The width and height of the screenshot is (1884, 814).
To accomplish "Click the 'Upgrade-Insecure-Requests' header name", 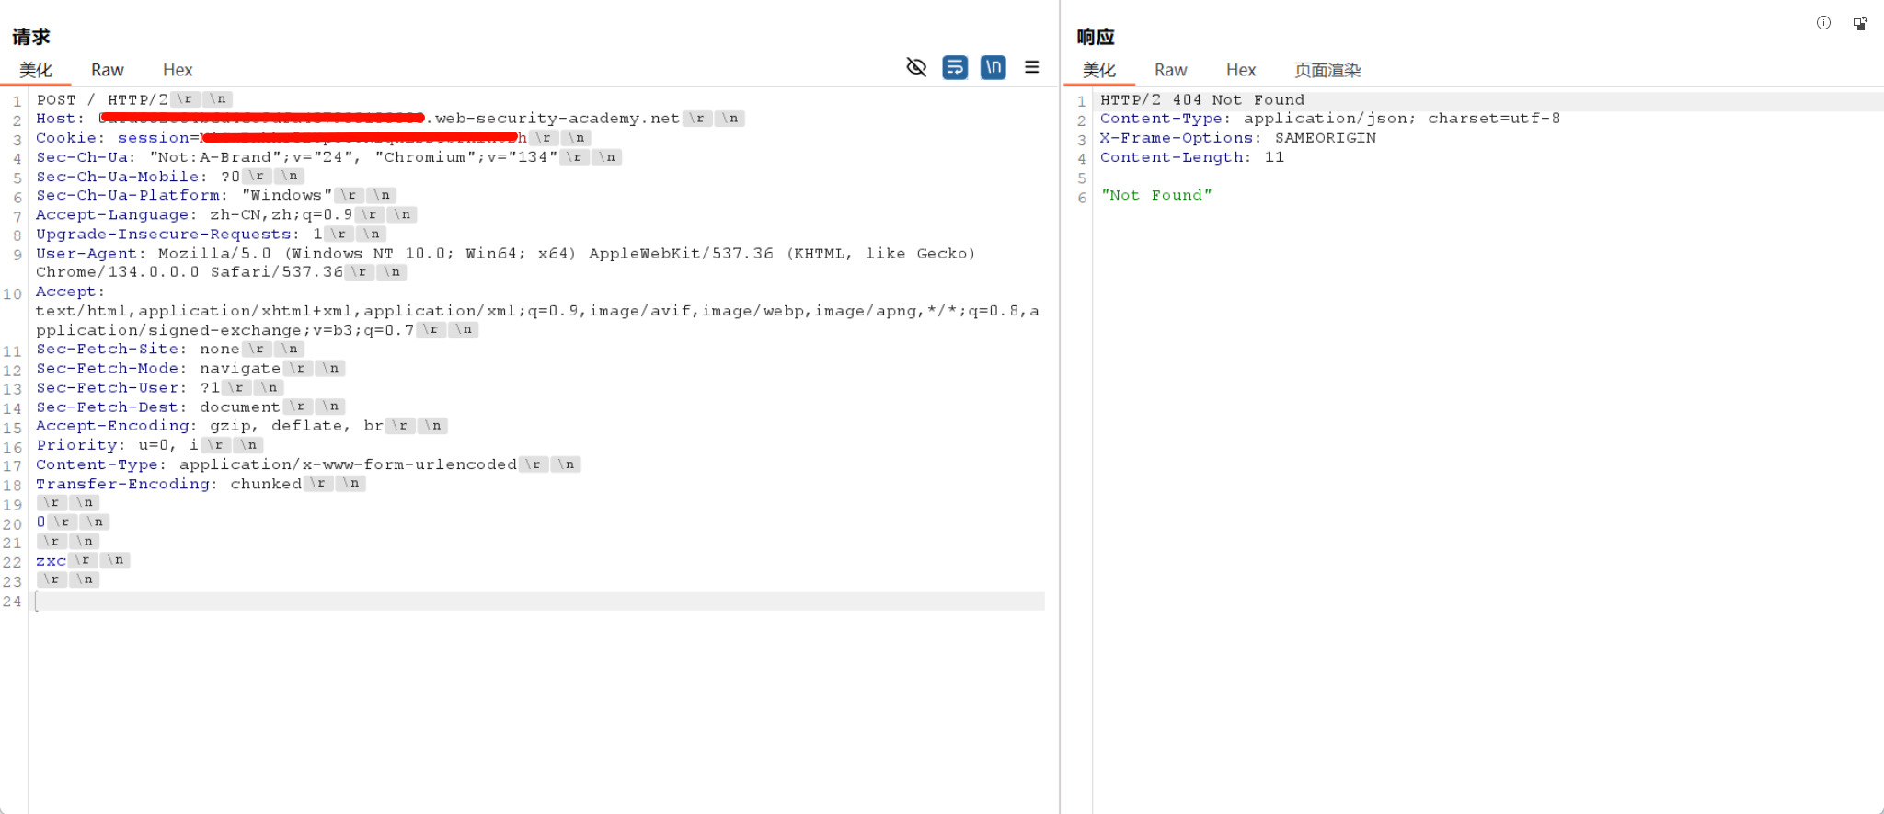I will point(163,234).
